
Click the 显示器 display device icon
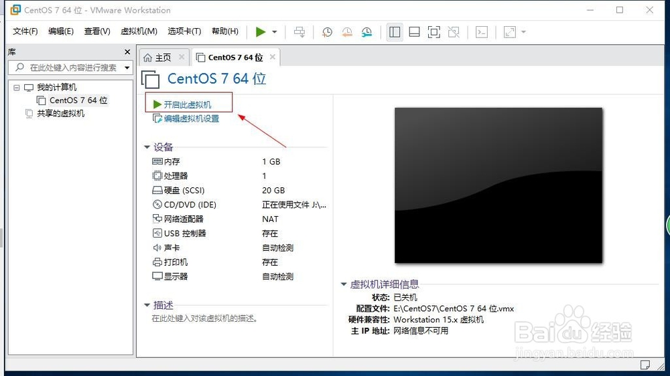157,276
